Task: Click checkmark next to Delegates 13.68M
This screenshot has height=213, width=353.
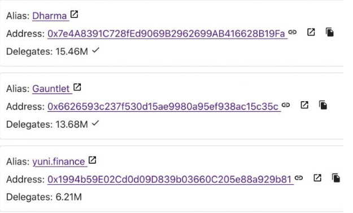Action: (x=95, y=123)
